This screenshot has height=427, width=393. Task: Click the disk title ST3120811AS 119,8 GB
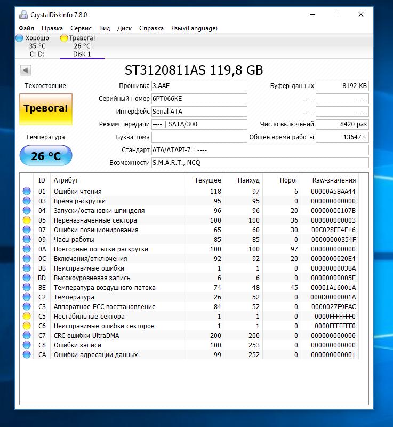coord(194,70)
